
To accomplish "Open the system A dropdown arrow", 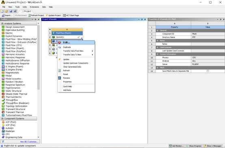I will click(x=50, y=29).
